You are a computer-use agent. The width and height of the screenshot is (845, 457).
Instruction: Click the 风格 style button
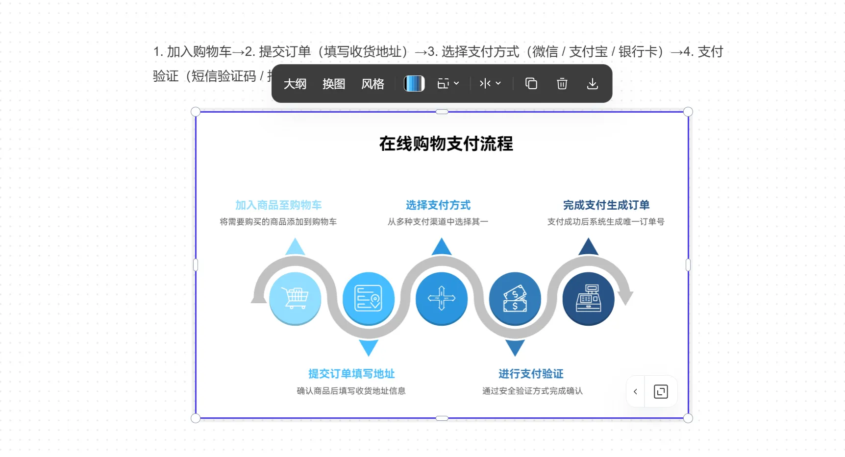373,84
